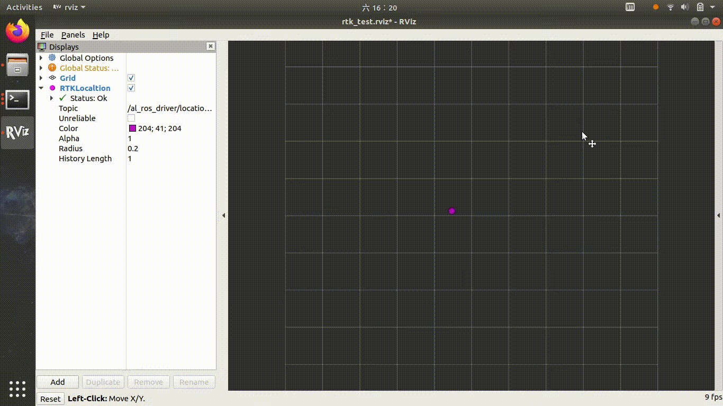Open the Panels menu

click(73, 35)
